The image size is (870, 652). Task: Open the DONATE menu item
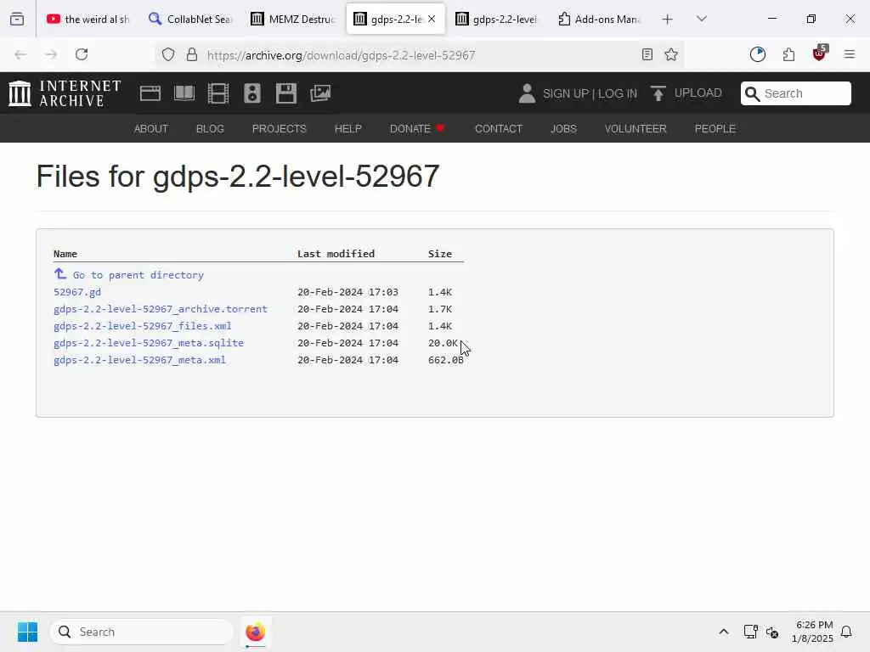[x=417, y=129]
